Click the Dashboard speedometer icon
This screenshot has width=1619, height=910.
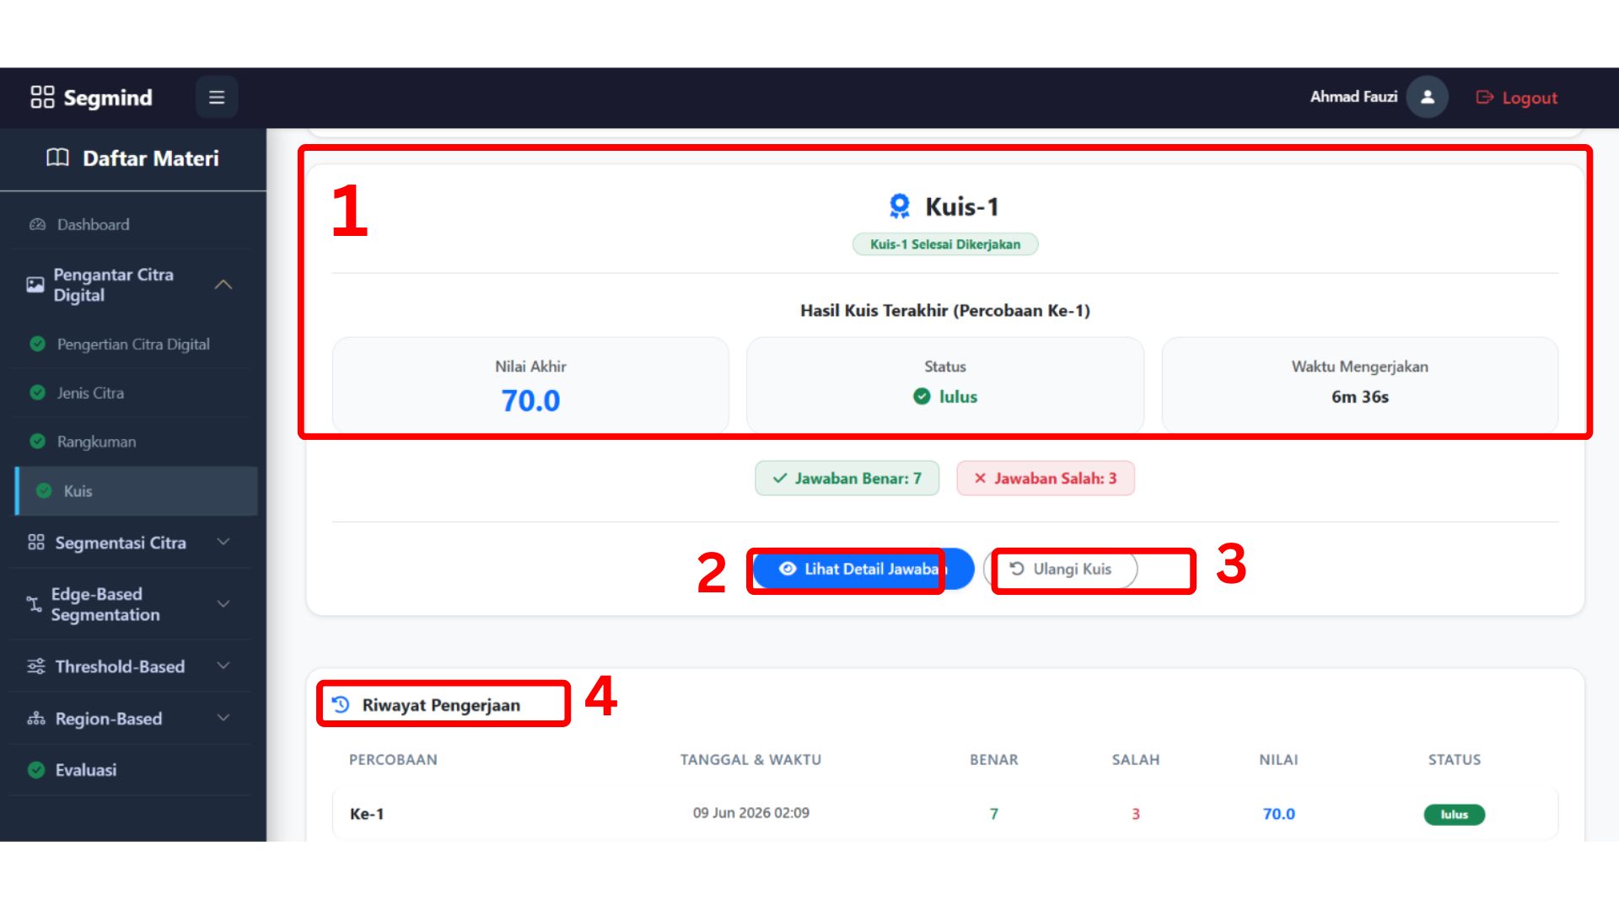[x=37, y=225]
